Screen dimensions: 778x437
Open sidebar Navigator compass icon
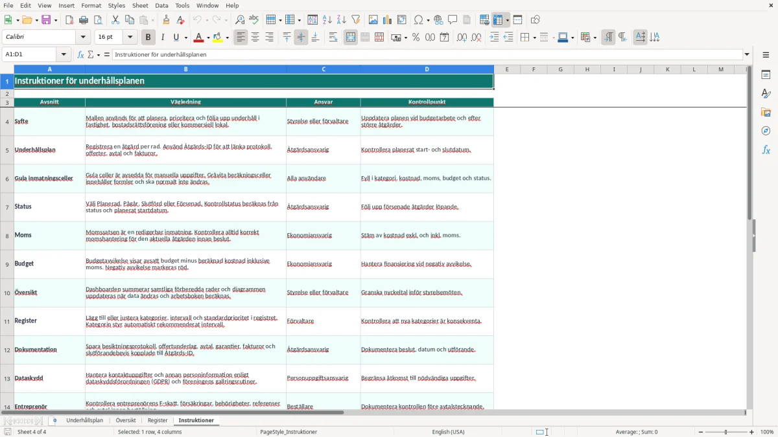click(766, 131)
